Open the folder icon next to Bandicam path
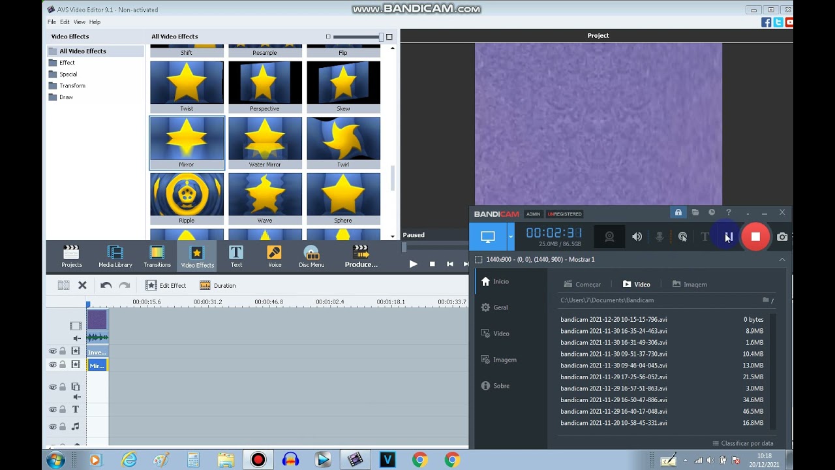This screenshot has width=835, height=470. tap(766, 300)
